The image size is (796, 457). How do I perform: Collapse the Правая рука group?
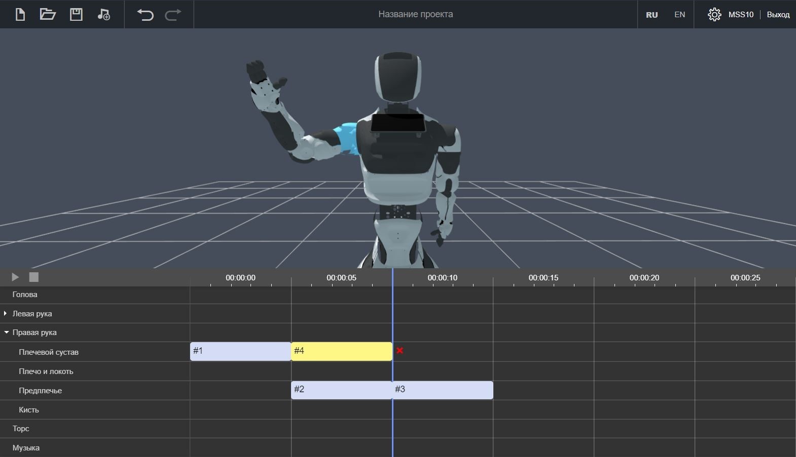7,333
